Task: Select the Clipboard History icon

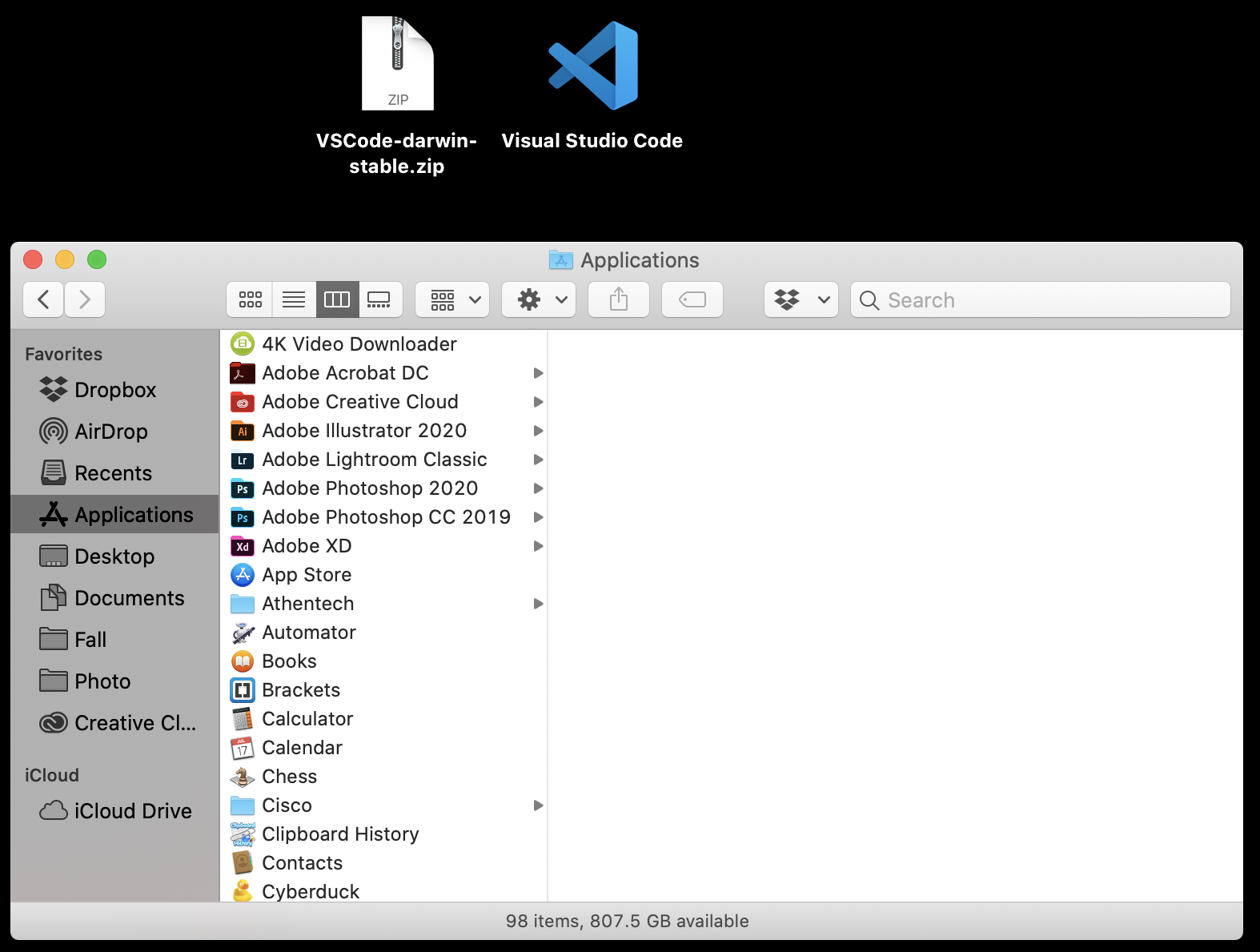Action: tap(243, 834)
